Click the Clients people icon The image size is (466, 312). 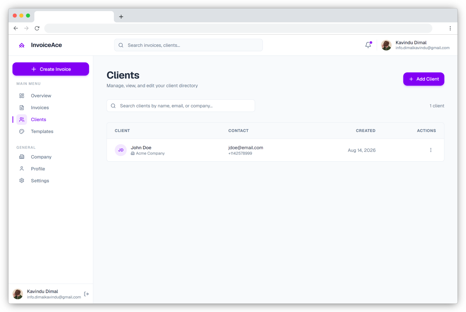22,120
